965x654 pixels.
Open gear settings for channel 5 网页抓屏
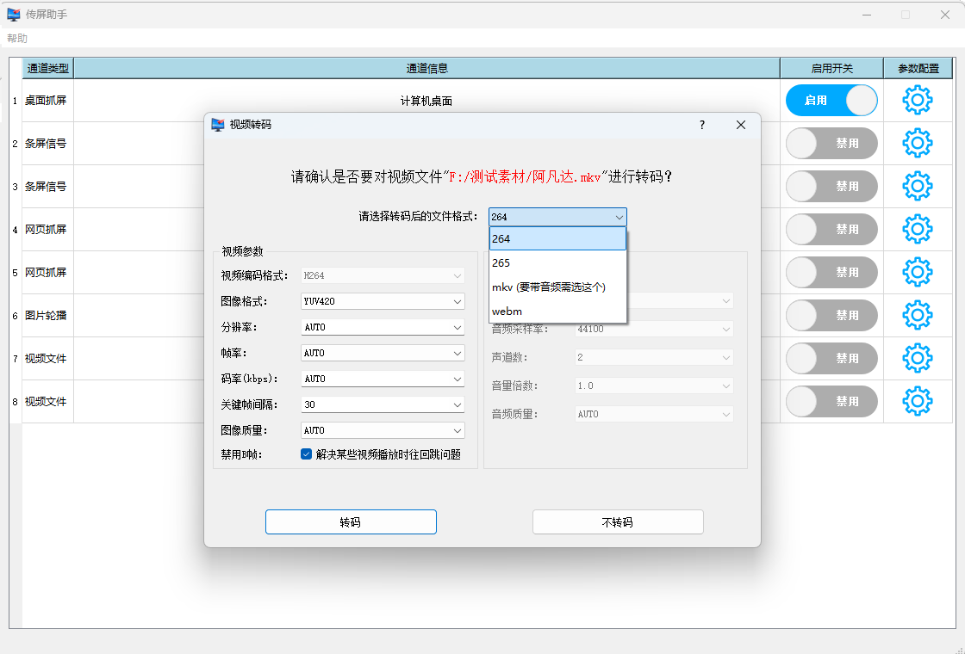point(917,272)
